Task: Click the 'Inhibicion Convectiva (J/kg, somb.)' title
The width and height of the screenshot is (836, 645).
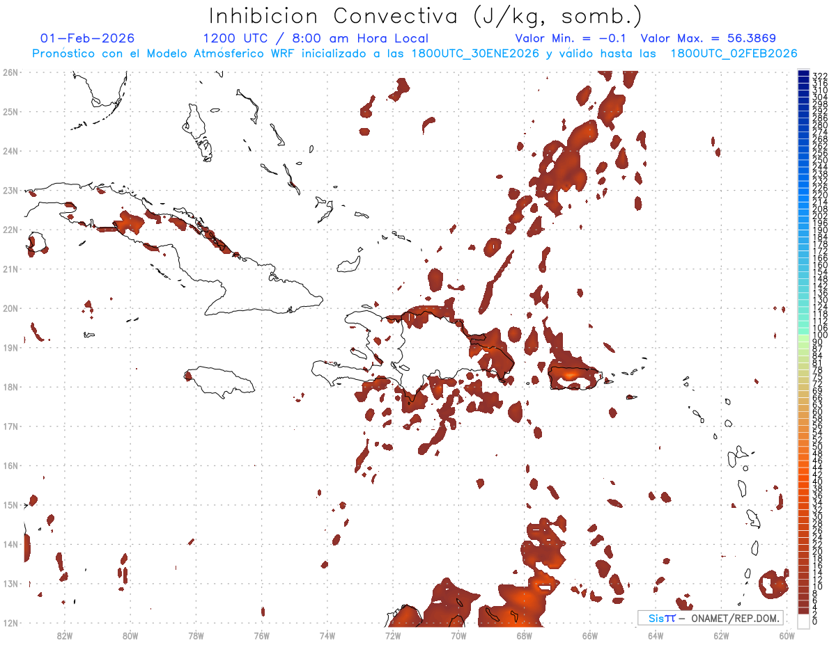Action: coord(426,16)
